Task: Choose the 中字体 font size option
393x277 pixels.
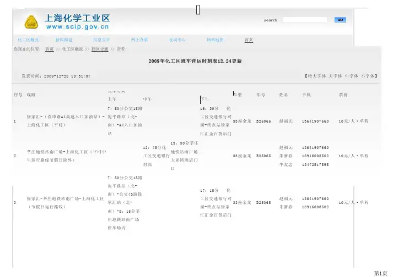Action: (351, 75)
